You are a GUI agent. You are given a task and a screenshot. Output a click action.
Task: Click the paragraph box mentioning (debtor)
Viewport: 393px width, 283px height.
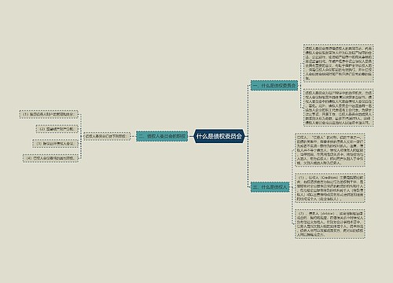click(x=330, y=223)
